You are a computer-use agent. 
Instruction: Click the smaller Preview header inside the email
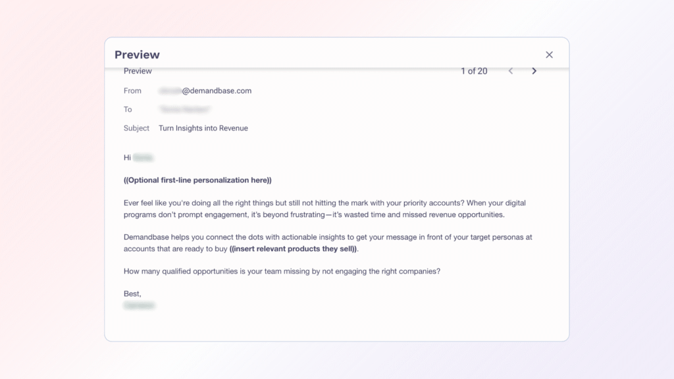tap(138, 71)
